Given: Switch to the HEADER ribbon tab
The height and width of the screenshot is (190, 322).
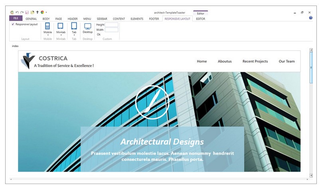Looking at the screenshot, I should point(73,19).
